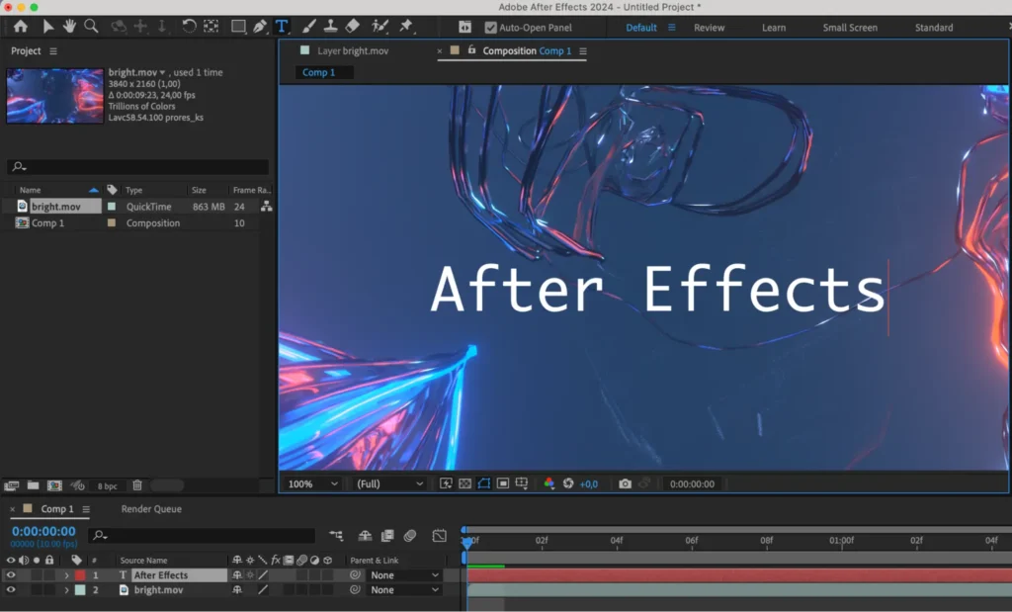Viewport: 1012px width, 612px height.
Task: Click the red label color of After Effects layer
Action: (x=80, y=574)
